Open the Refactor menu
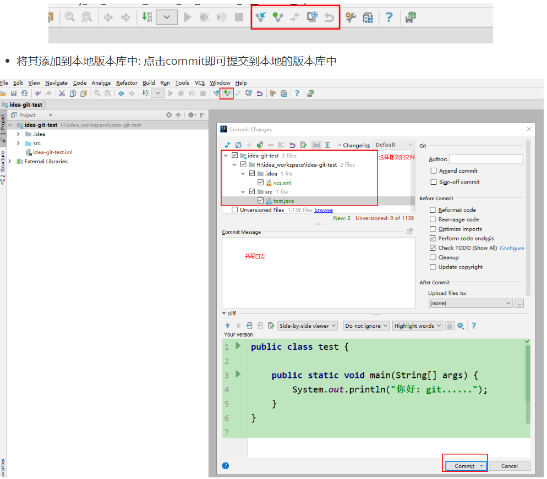This screenshot has width=547, height=479. [x=127, y=83]
